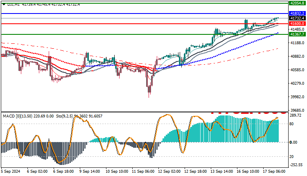Click the 11 Sep 06:00 time label
The width and height of the screenshot is (307, 176).
(x=143, y=171)
